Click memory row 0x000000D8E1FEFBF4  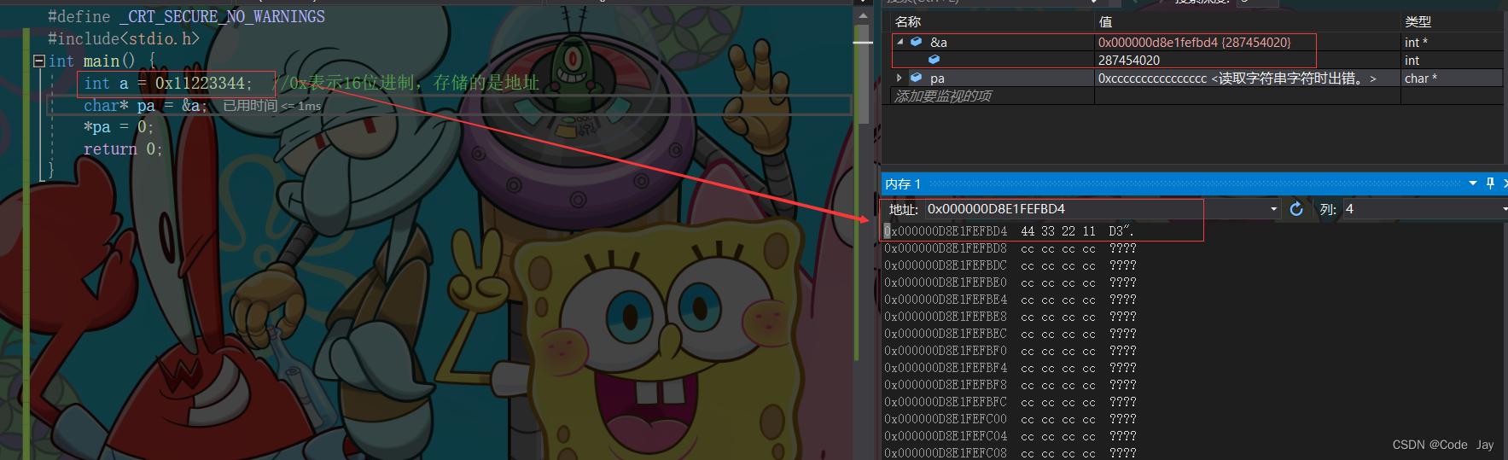(x=1010, y=368)
